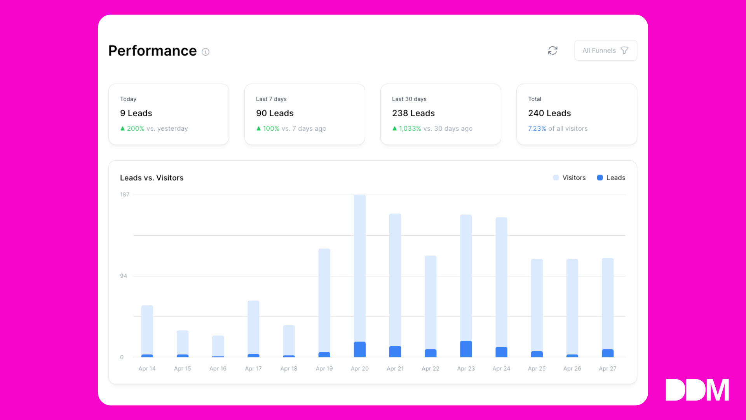
Task: Toggle the Visitors series in chart legend
Action: pos(573,178)
